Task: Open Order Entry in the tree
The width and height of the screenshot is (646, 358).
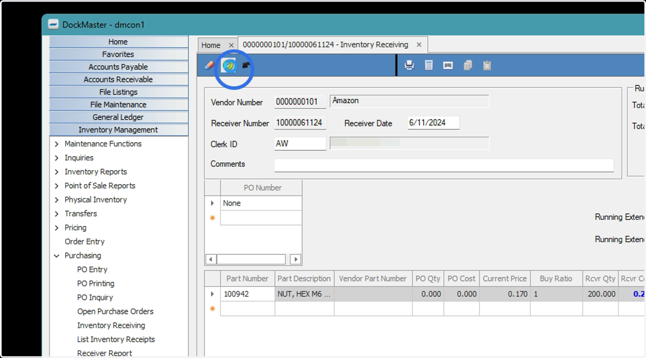Action: tap(85, 242)
